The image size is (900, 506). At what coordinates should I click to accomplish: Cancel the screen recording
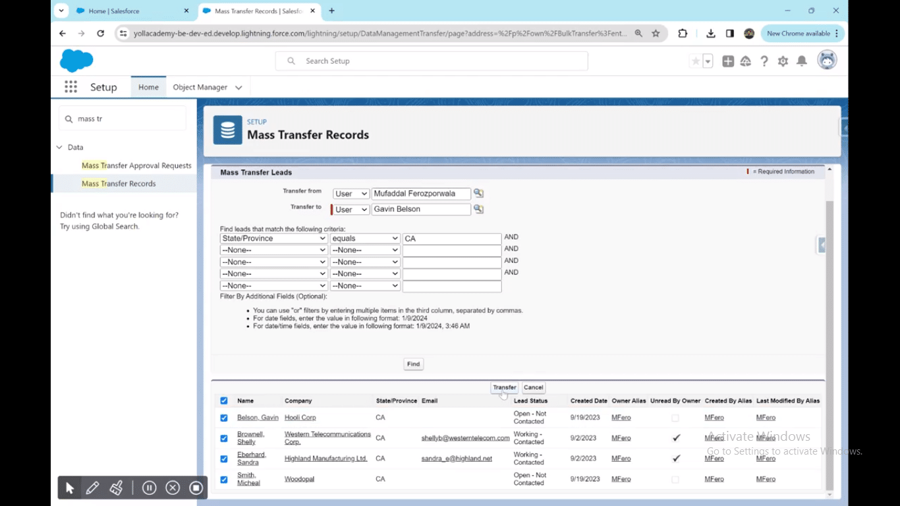(x=173, y=488)
